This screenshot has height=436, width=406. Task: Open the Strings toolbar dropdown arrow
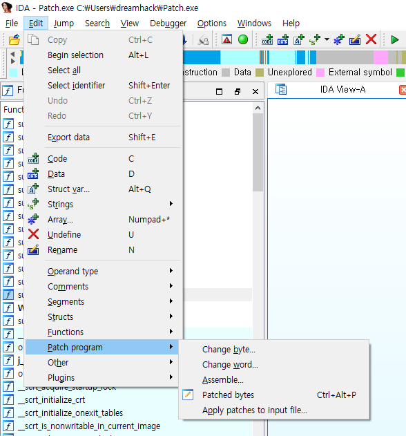tap(327, 39)
